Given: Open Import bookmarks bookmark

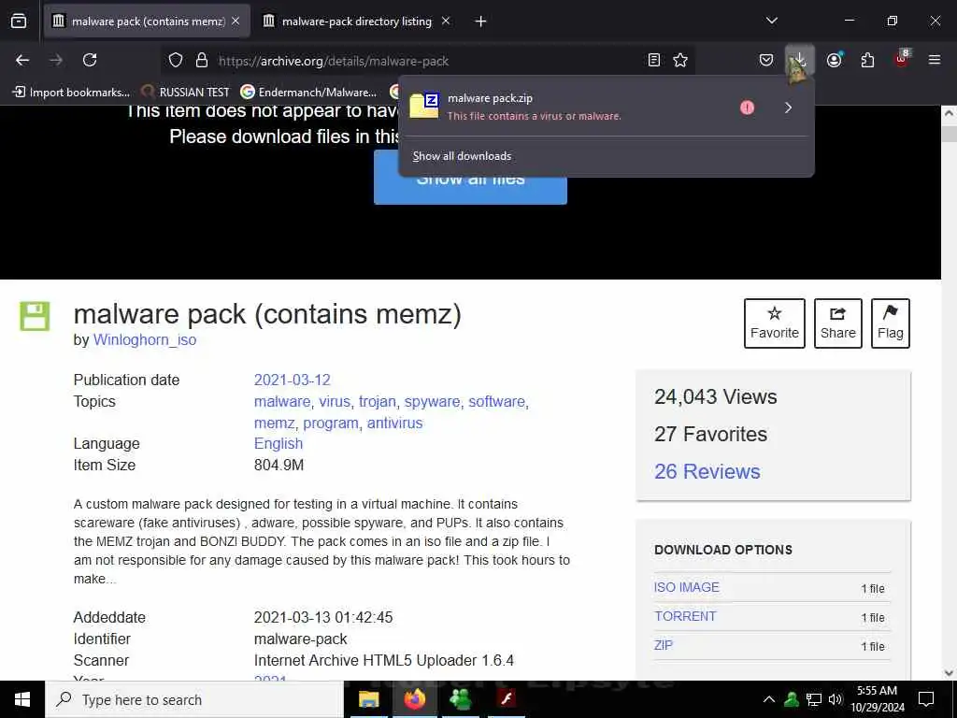Looking at the screenshot, I should 71,93.
